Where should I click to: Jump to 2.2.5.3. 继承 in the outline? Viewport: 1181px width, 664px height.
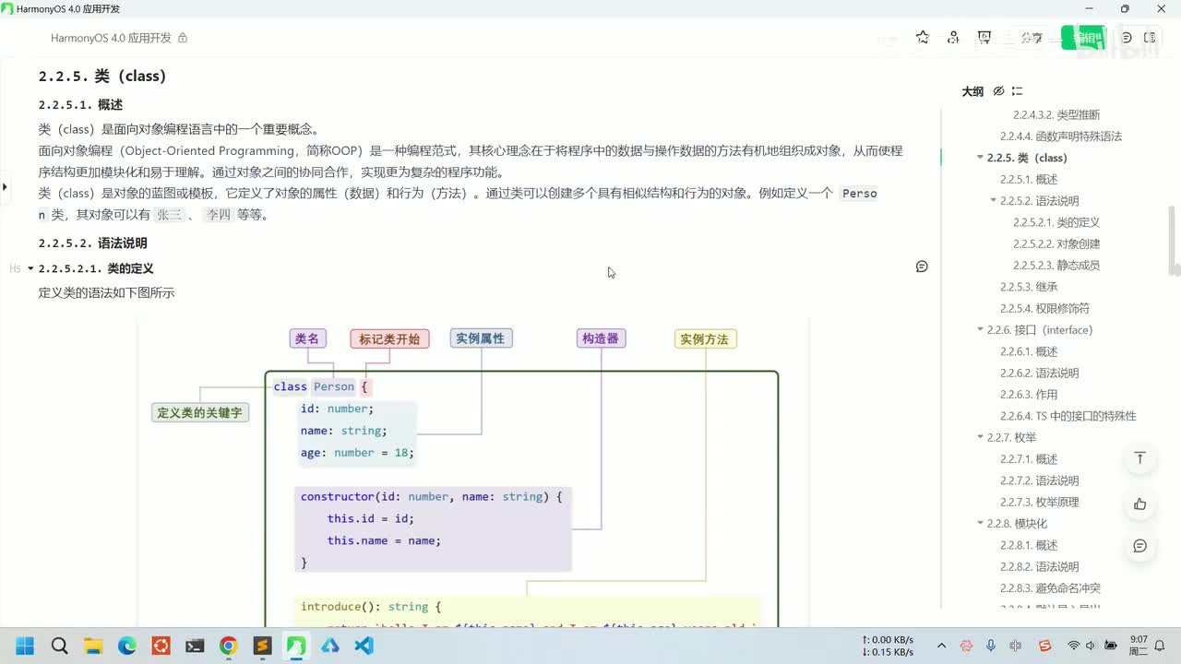[1029, 287]
